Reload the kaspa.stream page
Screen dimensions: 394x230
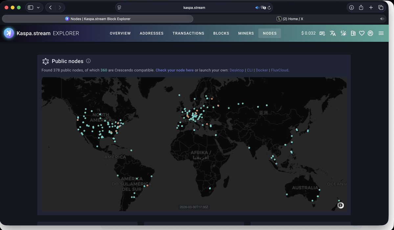(x=269, y=8)
